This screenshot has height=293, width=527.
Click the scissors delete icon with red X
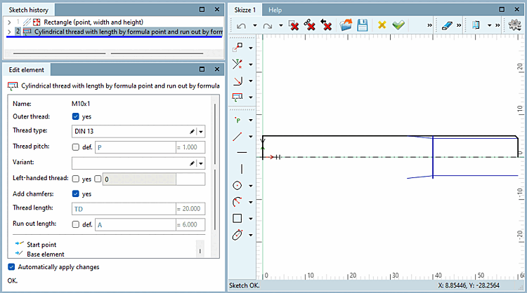pyautogui.click(x=310, y=25)
